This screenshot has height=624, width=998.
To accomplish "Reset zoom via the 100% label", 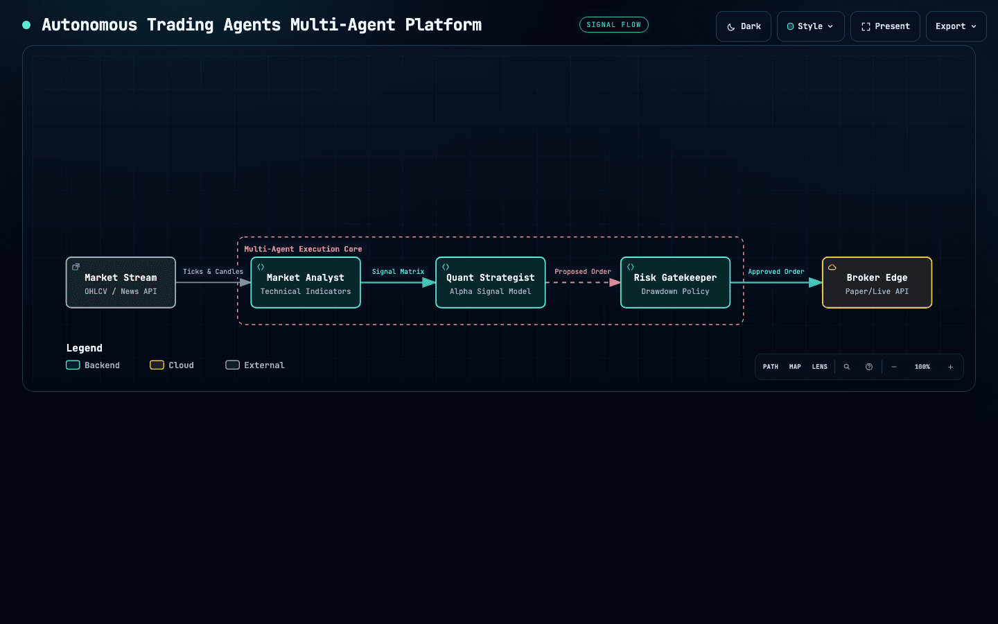I will point(922,367).
